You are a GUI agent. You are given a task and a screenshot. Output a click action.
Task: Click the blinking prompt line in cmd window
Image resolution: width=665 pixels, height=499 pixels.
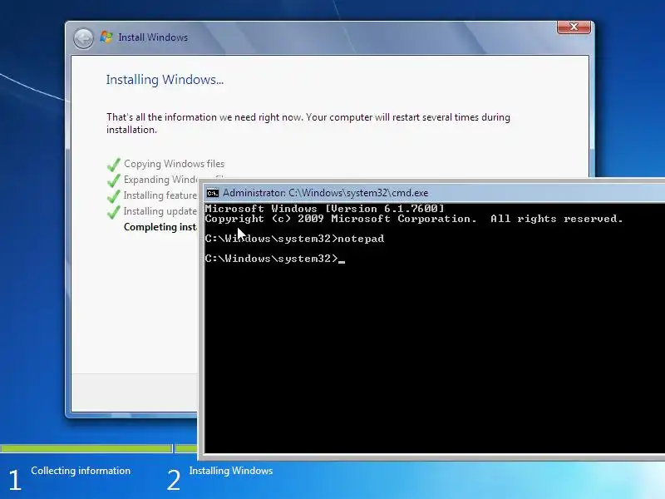click(x=275, y=259)
